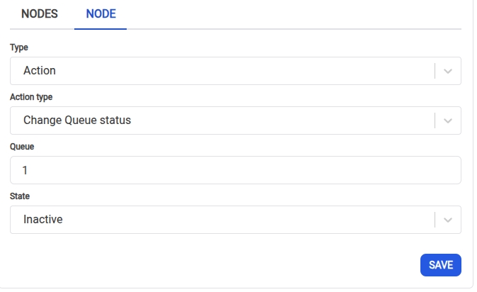Click the "State" field label
This screenshot has height=292, width=477.
coord(20,196)
